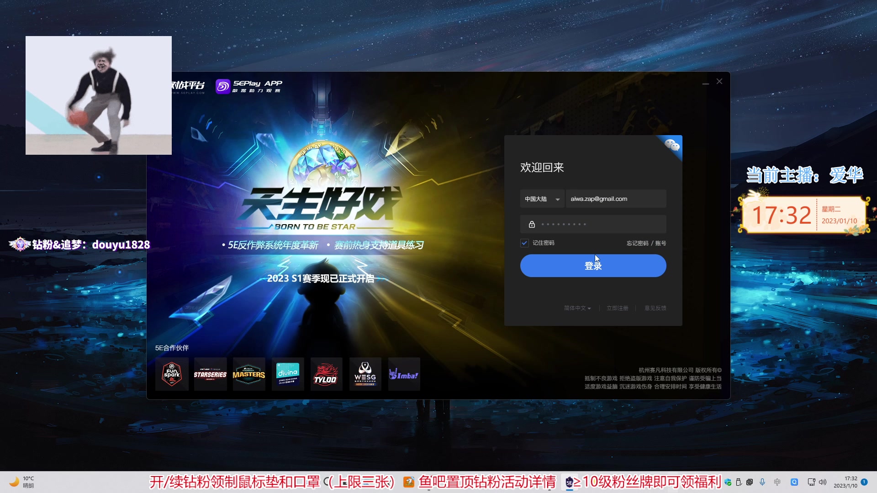
Task: Open the StarSeries partner logo
Action: 211,374
